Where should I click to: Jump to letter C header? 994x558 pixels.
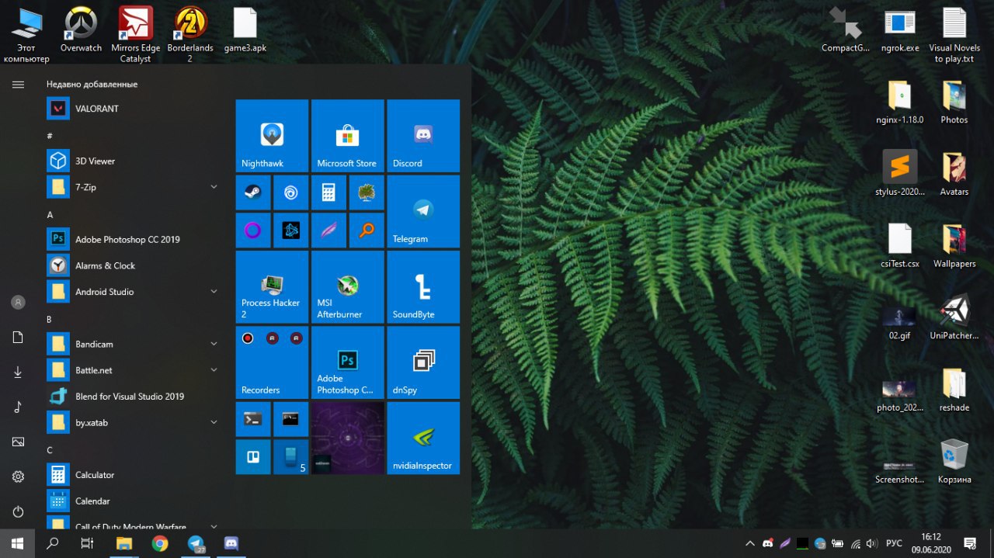click(50, 450)
